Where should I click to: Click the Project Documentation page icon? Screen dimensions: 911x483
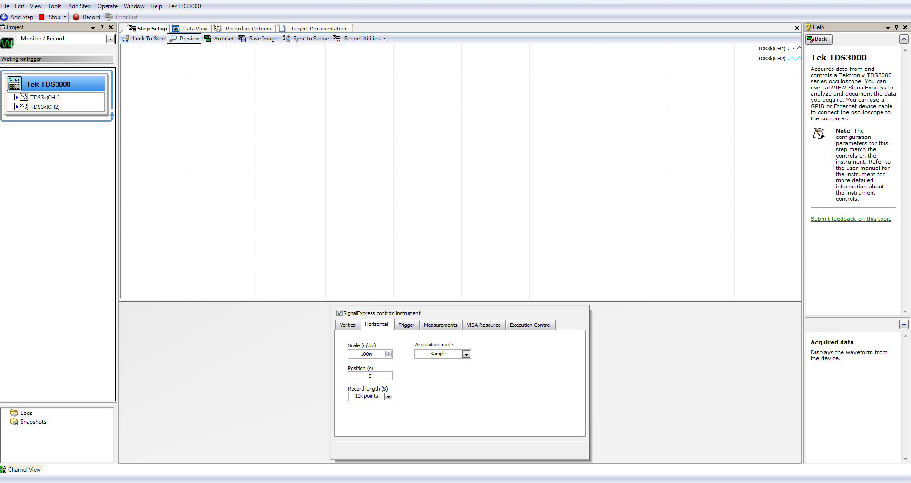click(x=283, y=29)
